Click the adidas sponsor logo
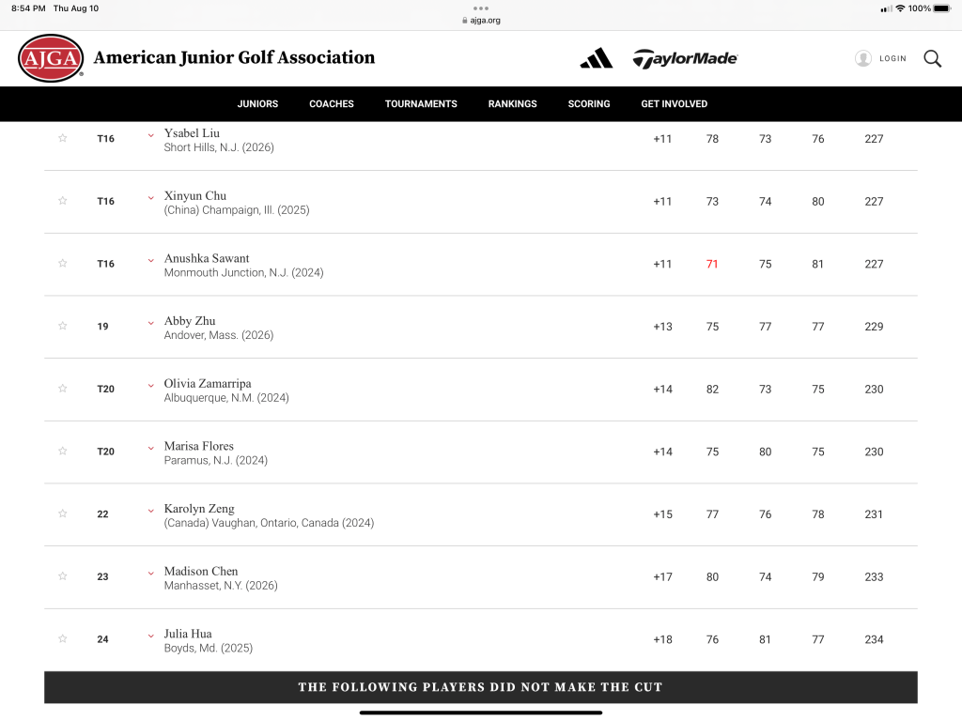962x720 pixels. click(597, 58)
